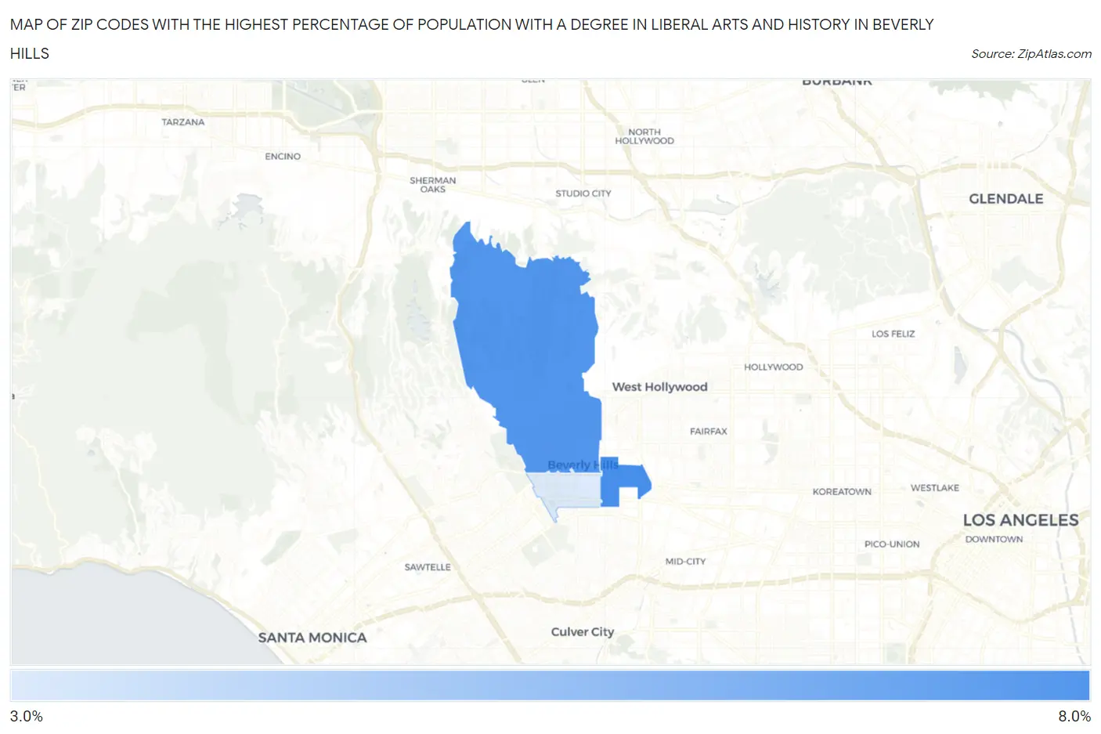This screenshot has width=1101, height=734.
Task: Click the SHERMAN OAKS map label
Action: coord(433,185)
